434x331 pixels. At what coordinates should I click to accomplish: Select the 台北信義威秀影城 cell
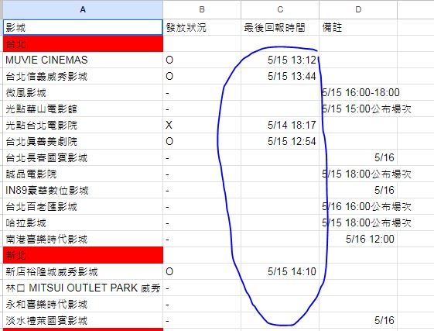[x=83, y=76]
